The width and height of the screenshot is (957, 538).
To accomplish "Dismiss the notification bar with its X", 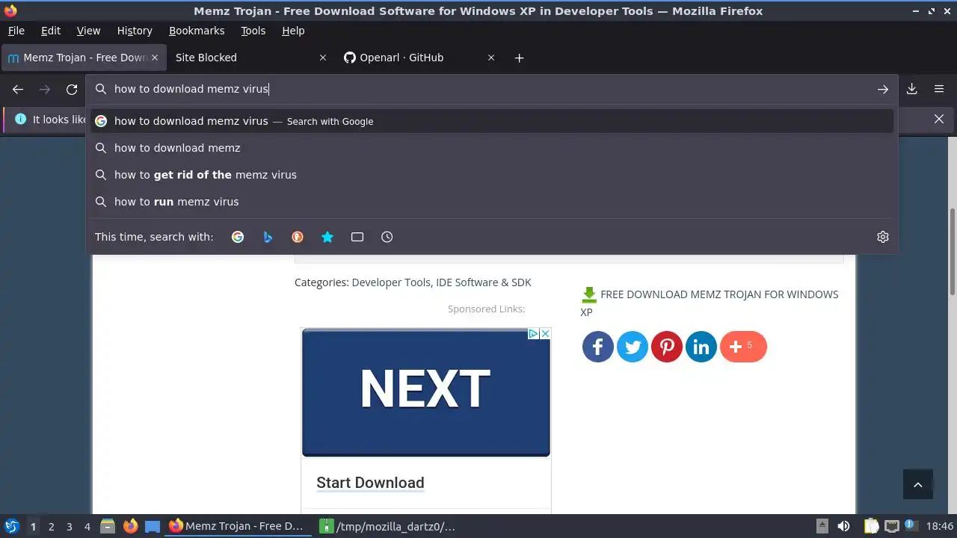I will (x=939, y=119).
